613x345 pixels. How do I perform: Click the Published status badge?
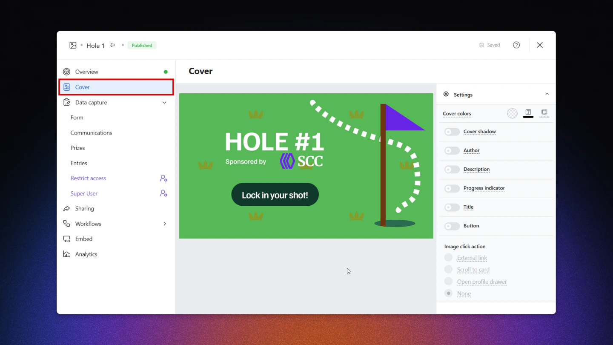[x=142, y=45]
